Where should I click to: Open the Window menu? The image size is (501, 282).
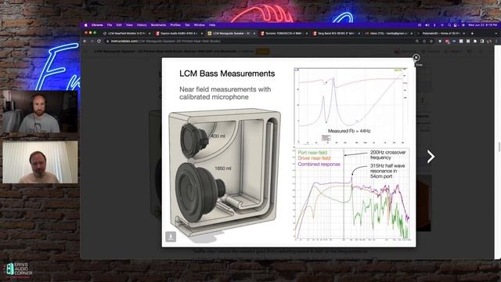click(200, 25)
